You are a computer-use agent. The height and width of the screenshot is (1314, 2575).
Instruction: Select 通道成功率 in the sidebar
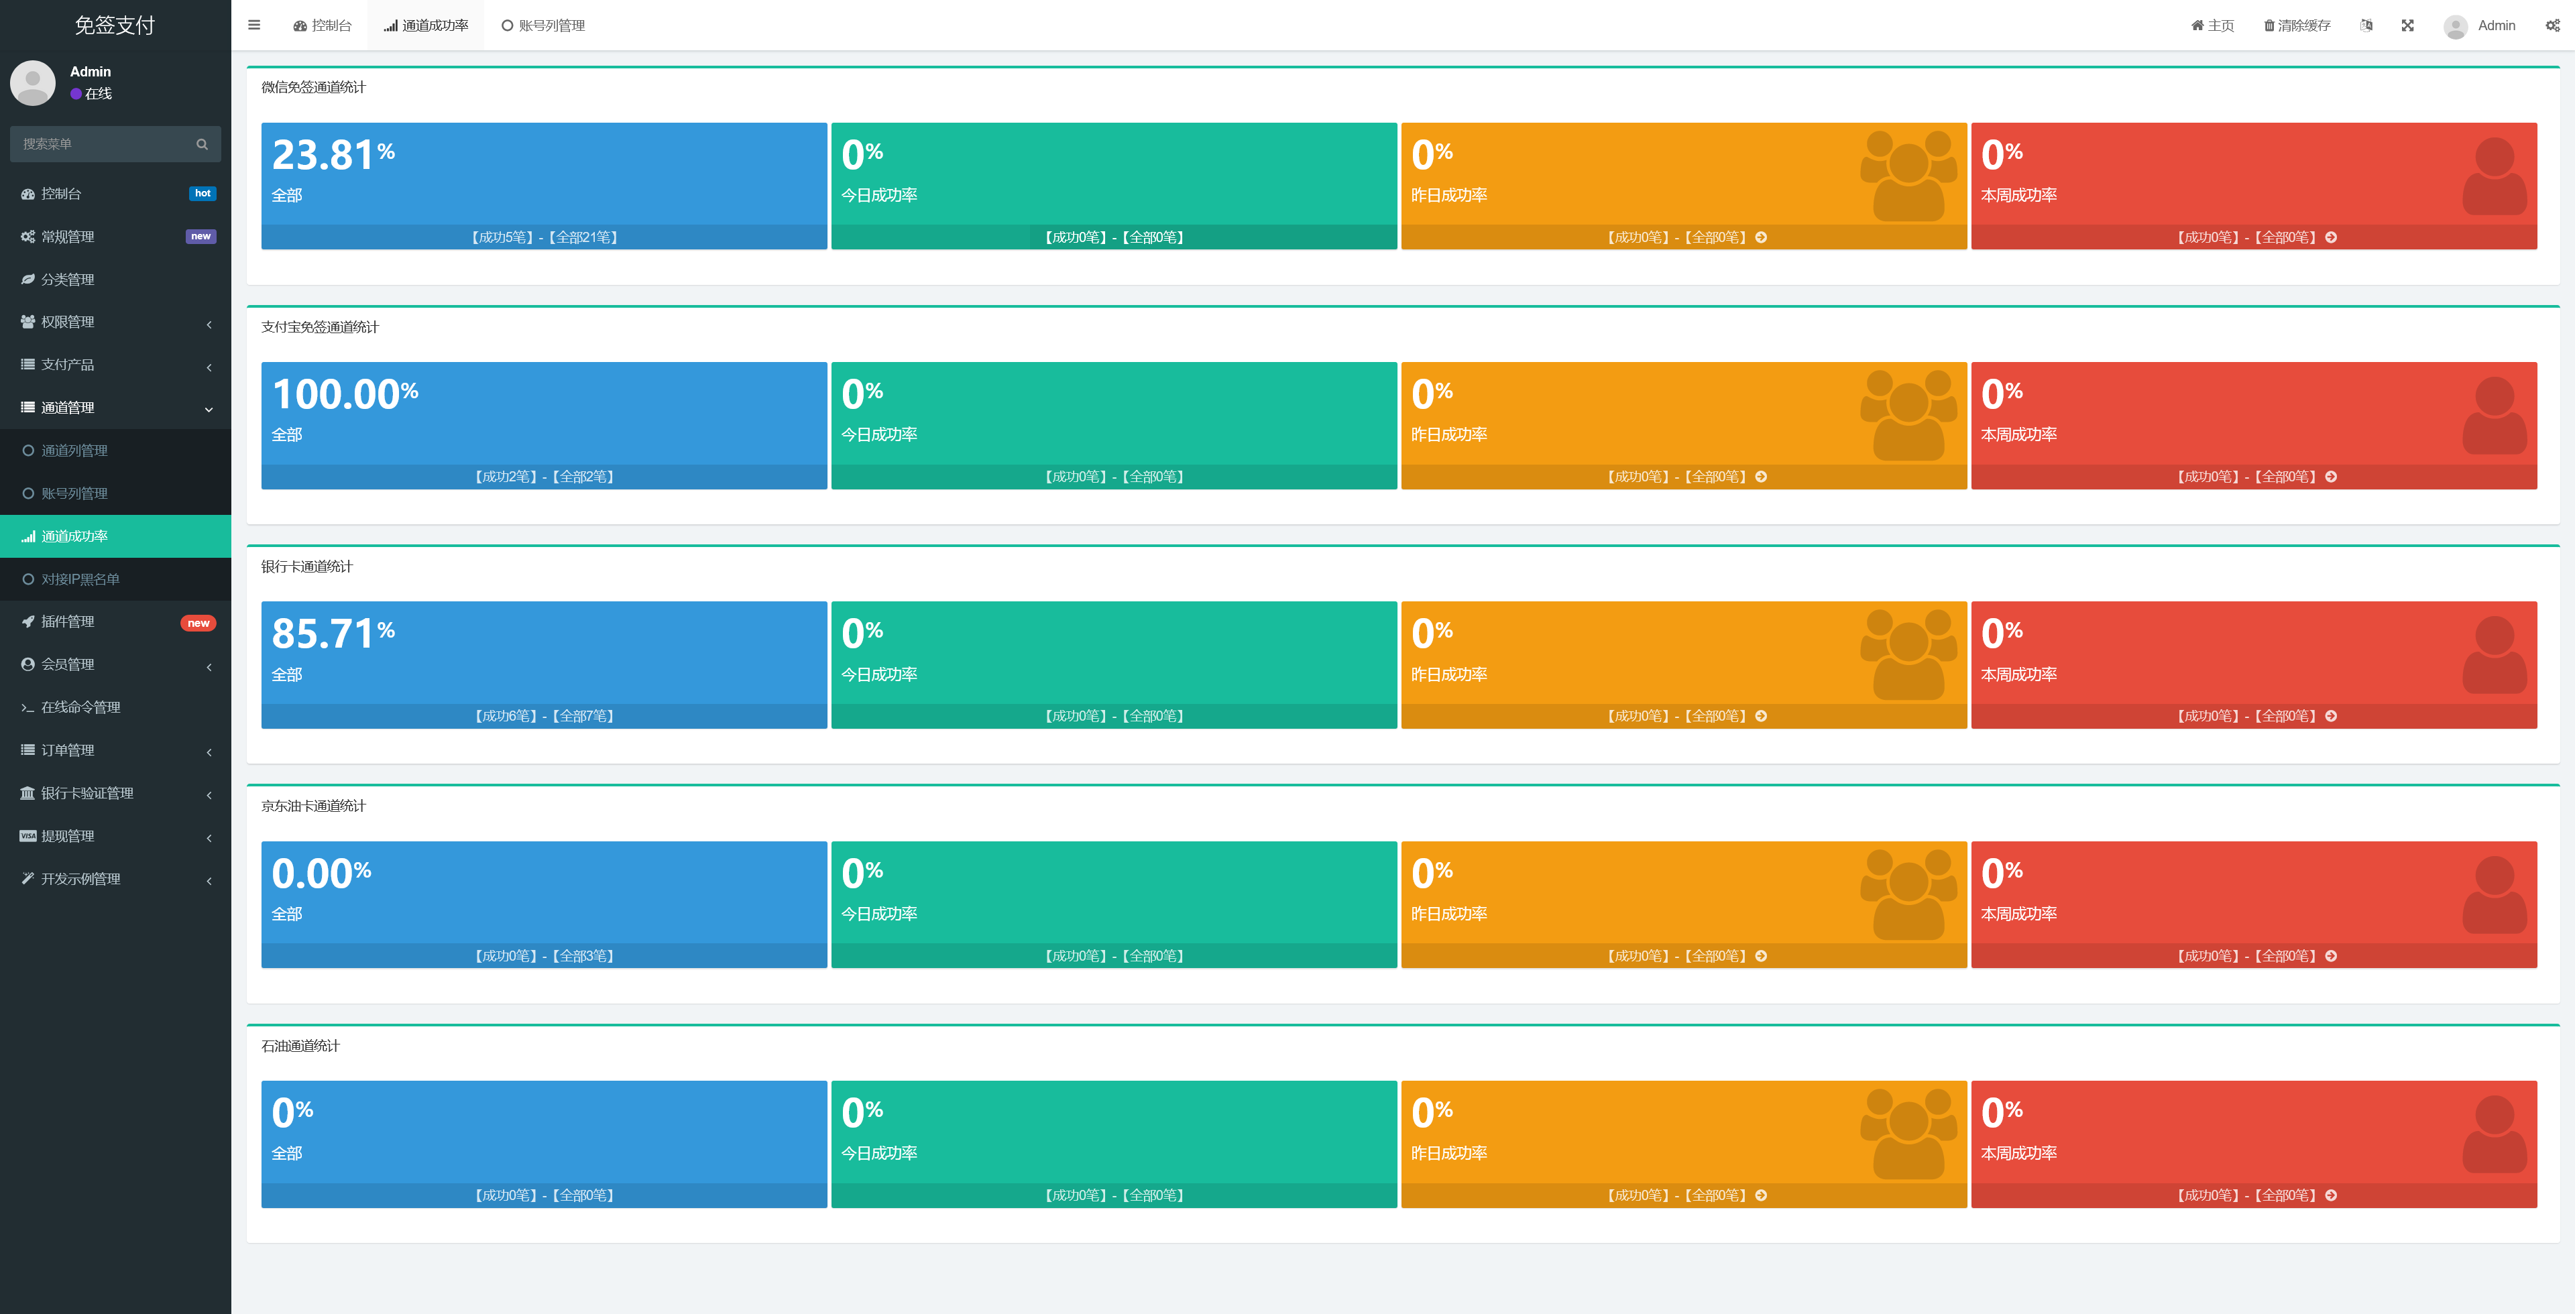point(115,536)
